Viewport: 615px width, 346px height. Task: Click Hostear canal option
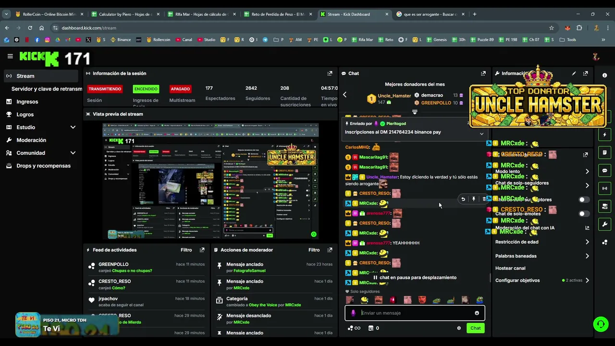(510, 268)
